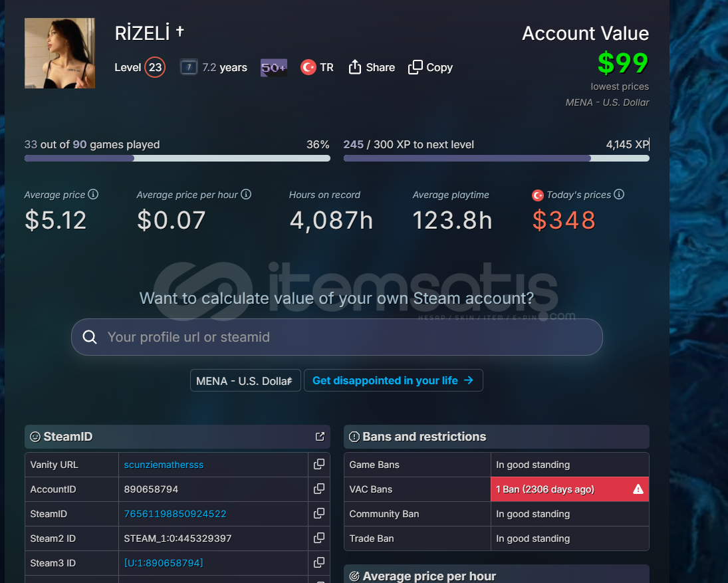Copy the SteamID value
Screen dimensions: 728x583
[x=319, y=513]
